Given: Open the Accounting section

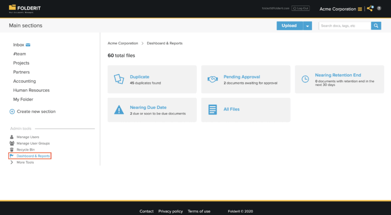Looking at the screenshot, I should (x=24, y=81).
